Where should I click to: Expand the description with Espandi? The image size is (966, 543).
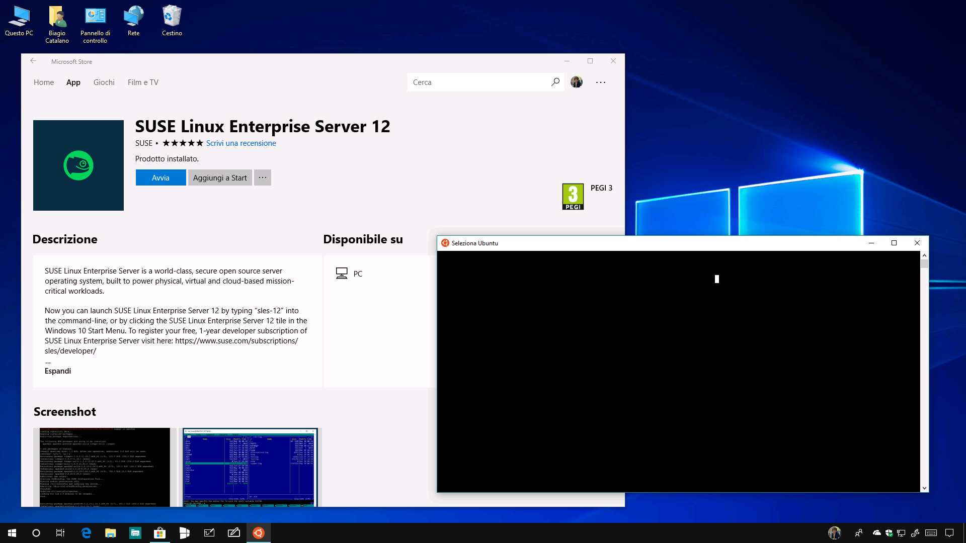[58, 371]
